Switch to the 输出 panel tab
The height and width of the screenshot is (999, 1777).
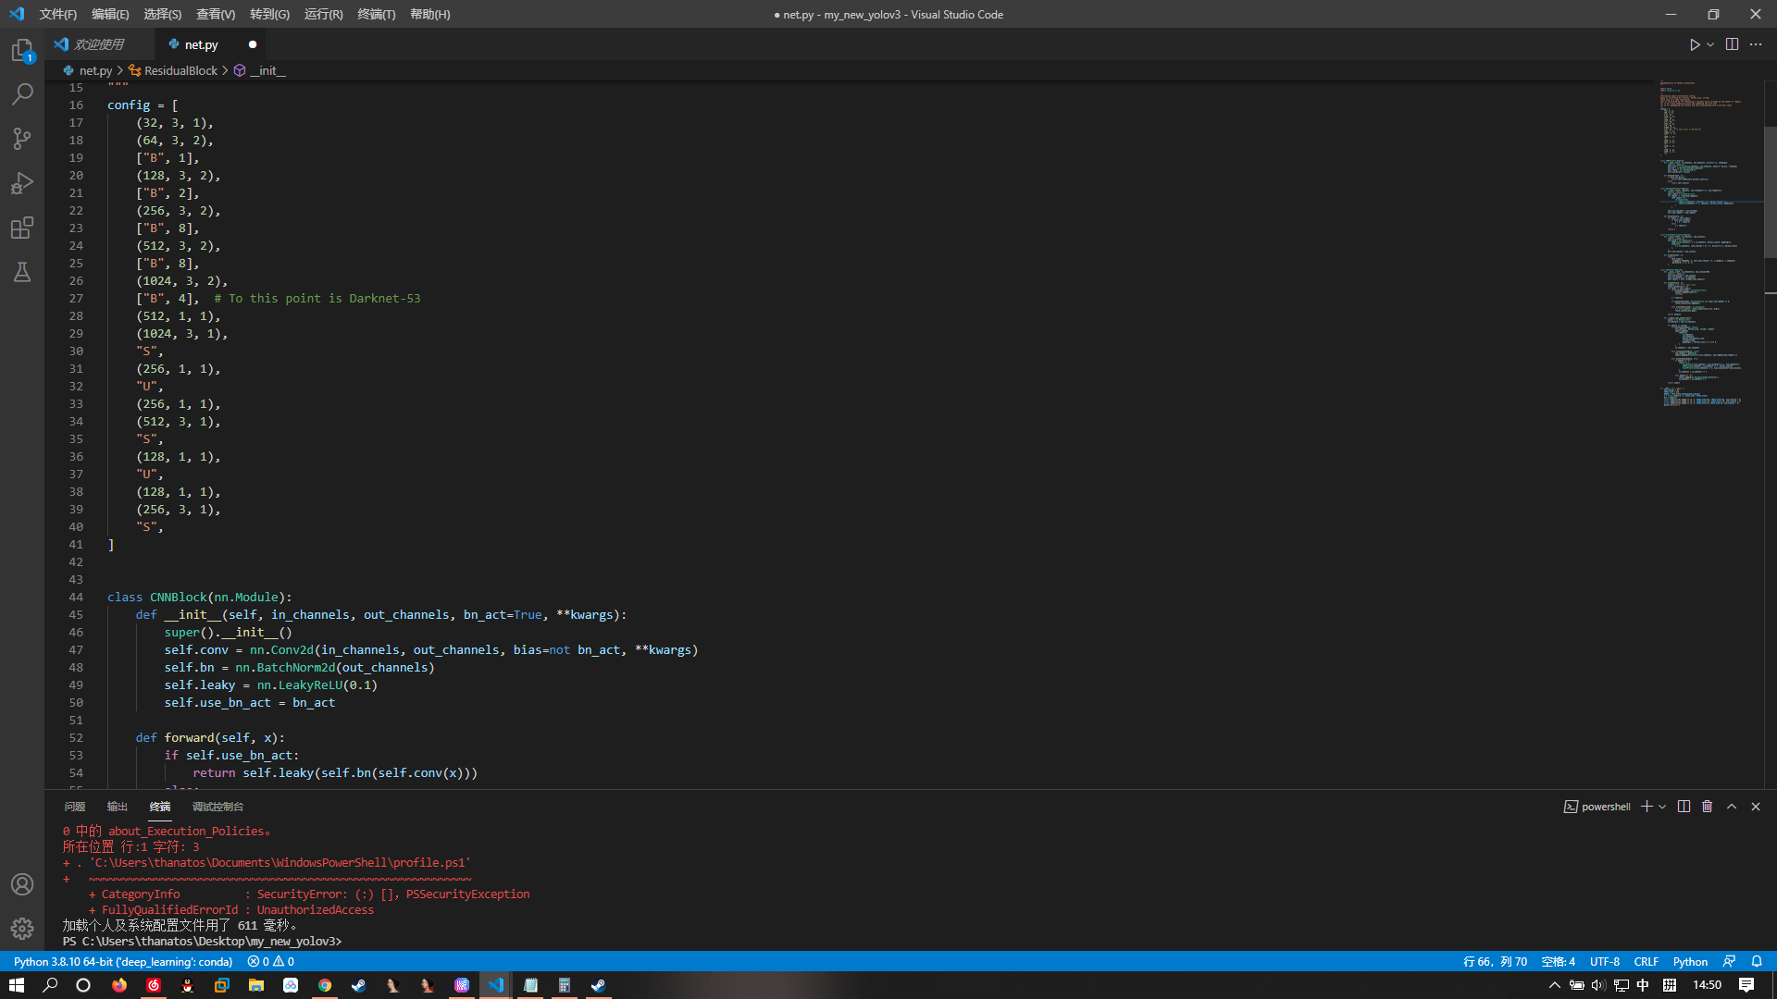coord(118,807)
